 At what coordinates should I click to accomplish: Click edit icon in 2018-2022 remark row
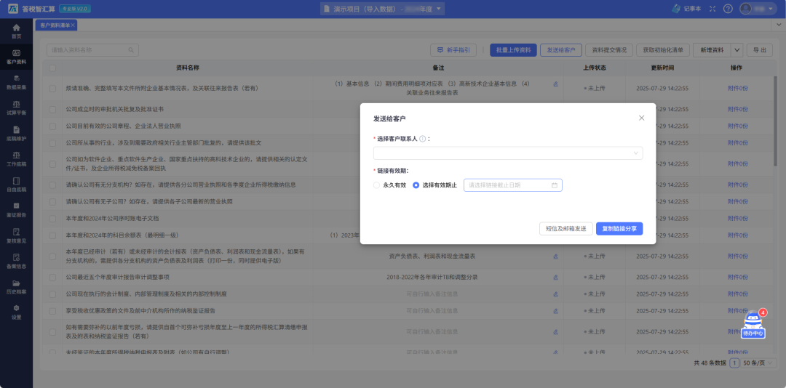click(555, 277)
